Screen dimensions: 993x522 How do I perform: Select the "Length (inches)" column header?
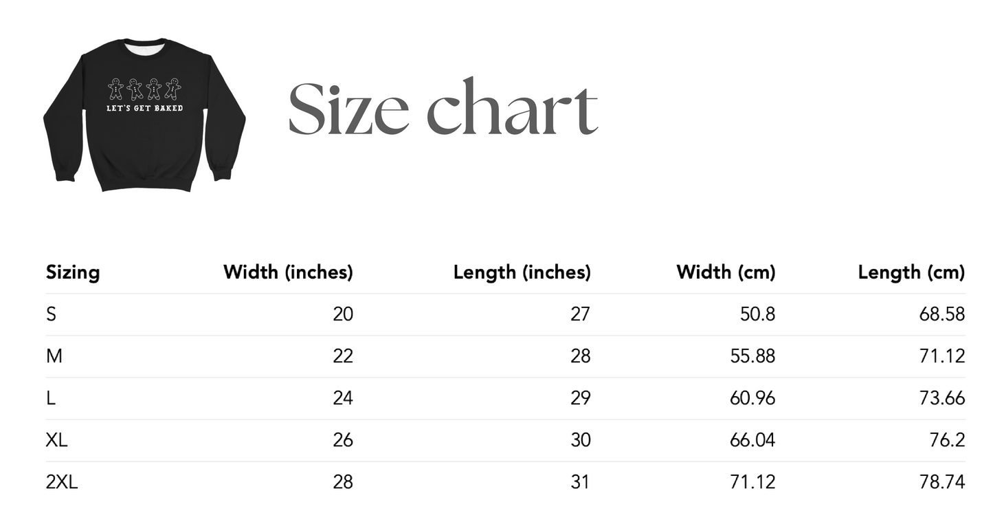pos(522,272)
